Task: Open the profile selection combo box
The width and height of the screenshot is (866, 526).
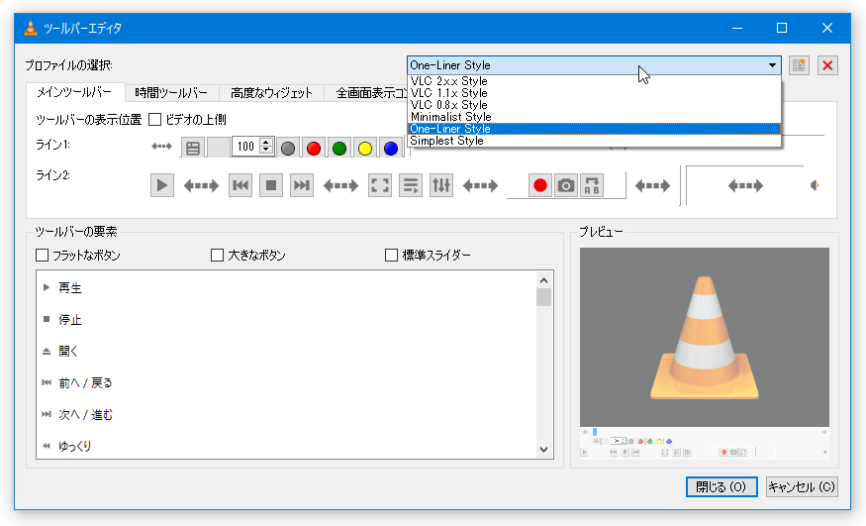Action: pos(594,65)
